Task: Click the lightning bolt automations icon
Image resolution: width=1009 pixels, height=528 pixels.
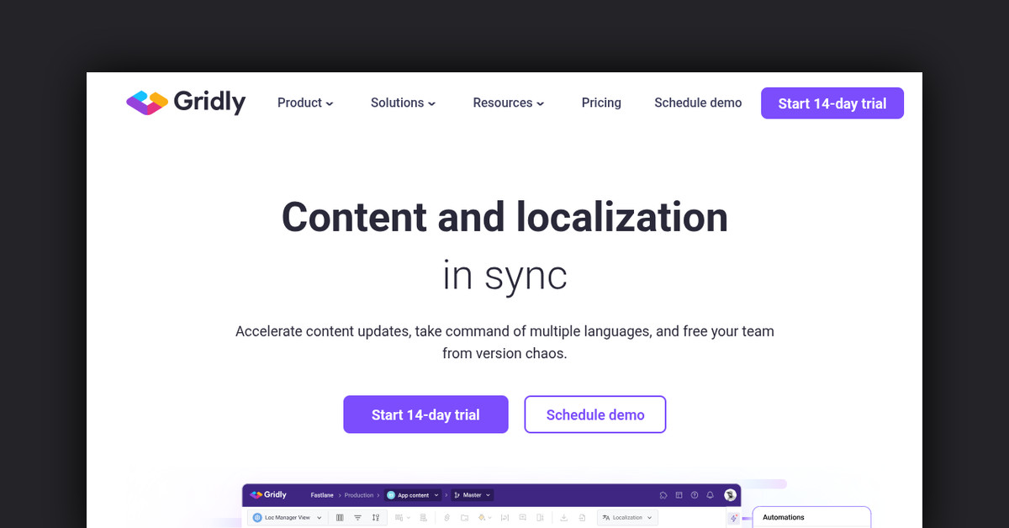Action: [734, 518]
